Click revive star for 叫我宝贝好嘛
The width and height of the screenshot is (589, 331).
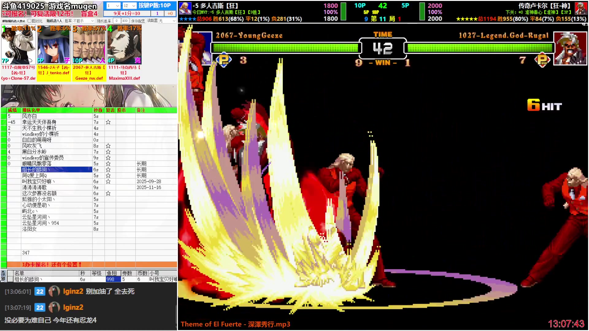[108, 182]
